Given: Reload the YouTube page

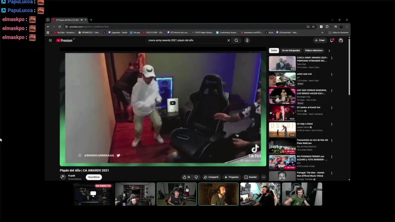Looking at the screenshot, I should coord(60,27).
